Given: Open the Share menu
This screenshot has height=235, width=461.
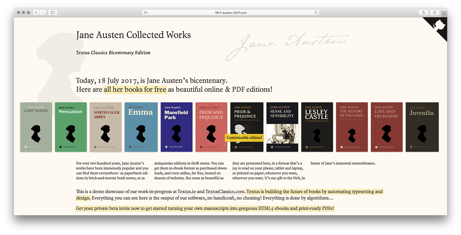Looking at the screenshot, I should pos(424,13).
